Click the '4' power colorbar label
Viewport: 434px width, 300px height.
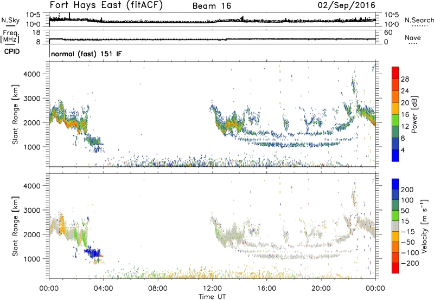pos(403,150)
